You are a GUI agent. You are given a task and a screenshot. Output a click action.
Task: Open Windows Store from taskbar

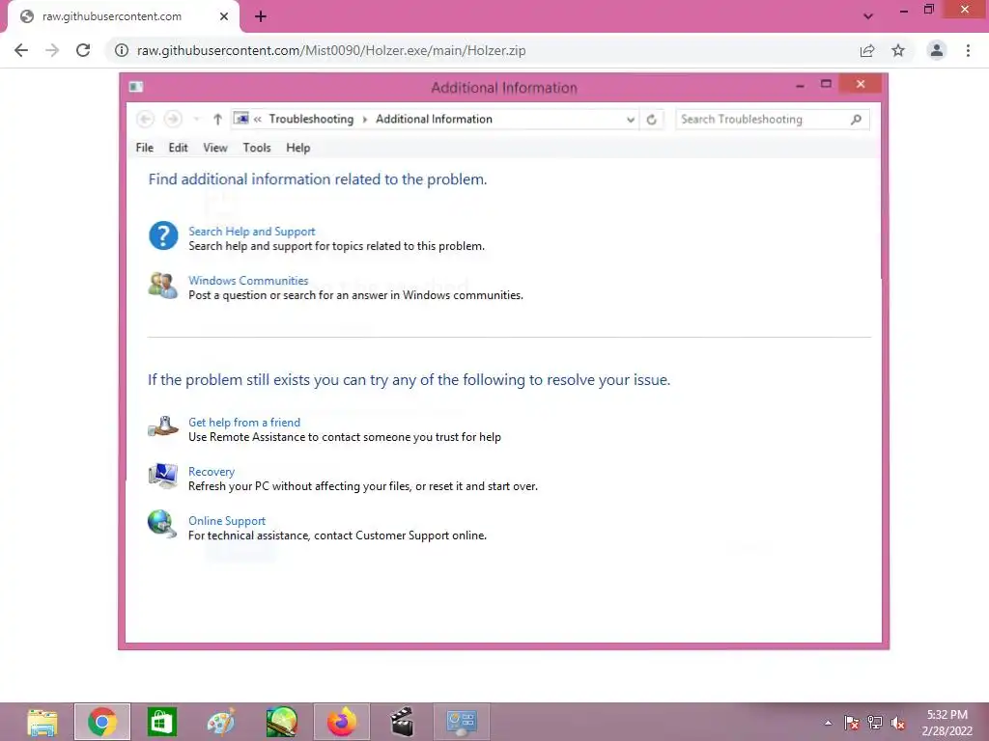pyautogui.click(x=162, y=722)
